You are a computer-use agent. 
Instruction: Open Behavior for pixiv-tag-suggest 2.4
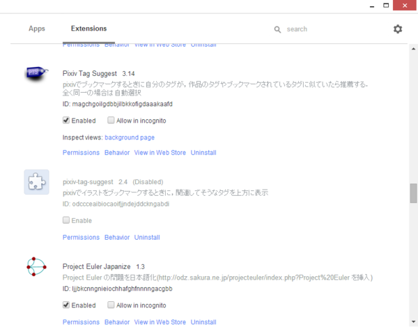[x=117, y=237]
